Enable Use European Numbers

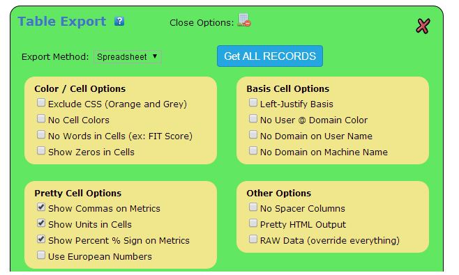(41, 255)
